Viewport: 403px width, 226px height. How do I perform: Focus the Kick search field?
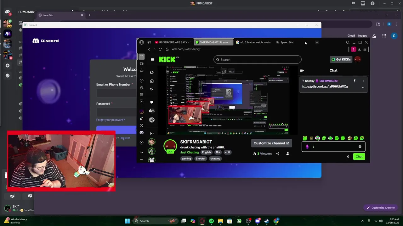[x=257, y=59]
